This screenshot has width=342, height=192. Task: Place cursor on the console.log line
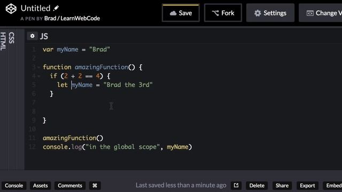pos(118,147)
